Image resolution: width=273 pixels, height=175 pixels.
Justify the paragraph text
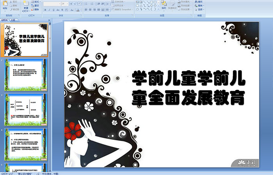point(99,10)
